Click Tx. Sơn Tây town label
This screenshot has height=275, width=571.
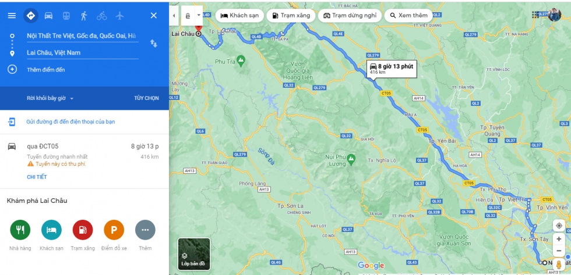point(533,239)
